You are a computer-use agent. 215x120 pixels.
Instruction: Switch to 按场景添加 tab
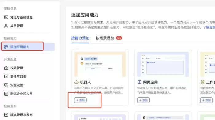pyautogui.click(x=105, y=38)
